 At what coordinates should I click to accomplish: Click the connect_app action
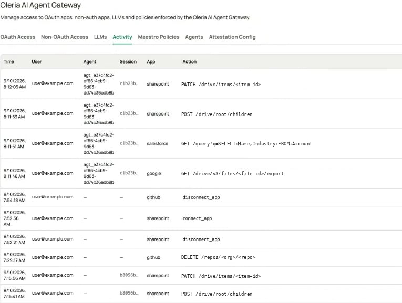[197, 218]
